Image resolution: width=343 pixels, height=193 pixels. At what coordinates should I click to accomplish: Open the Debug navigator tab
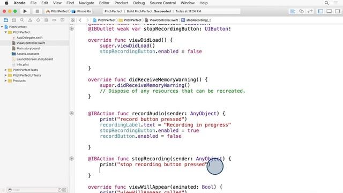click(46, 20)
